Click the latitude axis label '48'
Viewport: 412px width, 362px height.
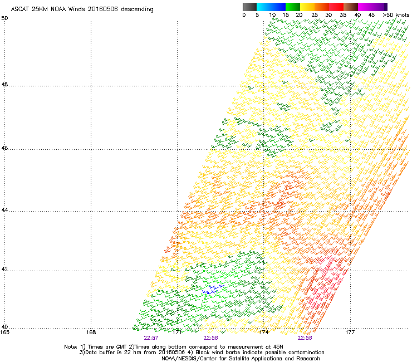tap(4, 85)
